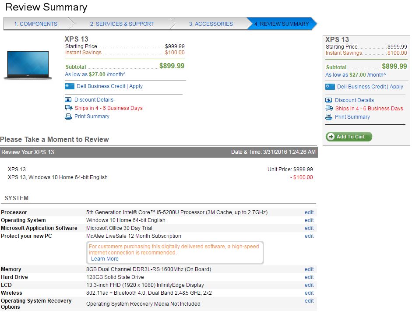Click the printer icon beside Print Summary in the sidebar
Image resolution: width=412 pixels, height=314 pixels.
pos(329,116)
